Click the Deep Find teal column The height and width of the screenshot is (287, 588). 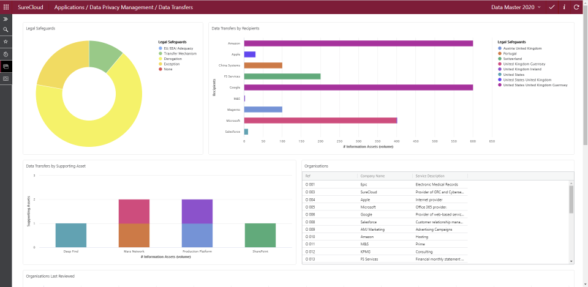click(x=71, y=236)
